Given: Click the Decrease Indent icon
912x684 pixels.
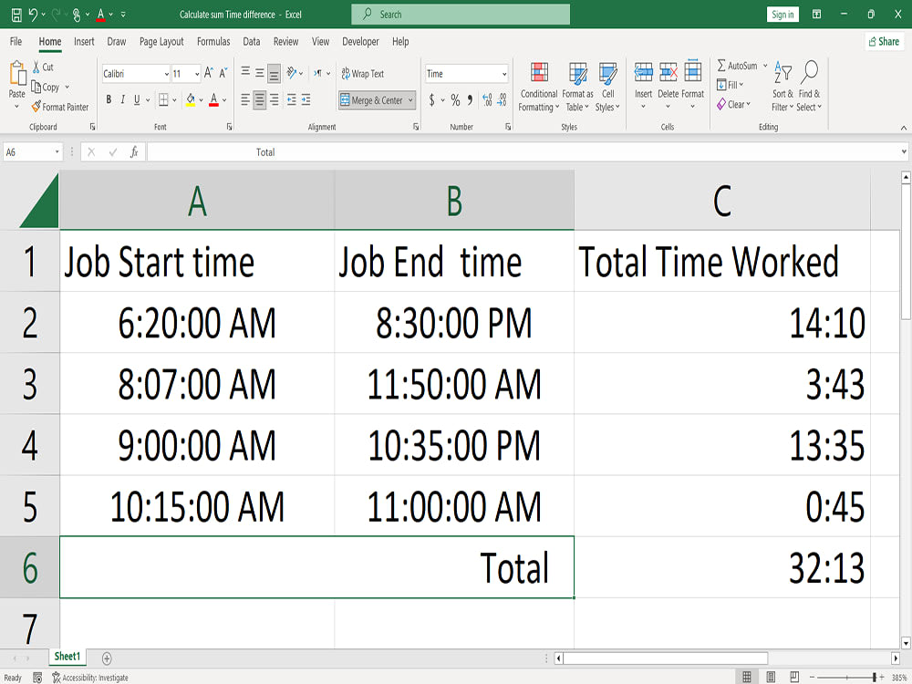Looking at the screenshot, I should (x=292, y=100).
